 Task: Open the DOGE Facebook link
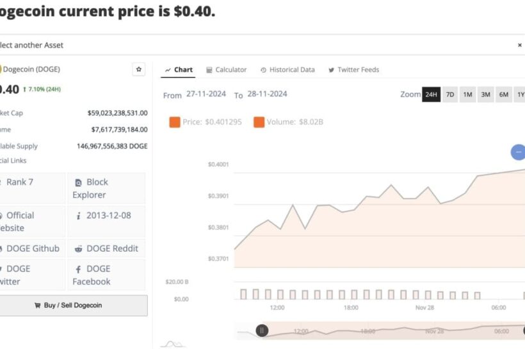point(106,275)
